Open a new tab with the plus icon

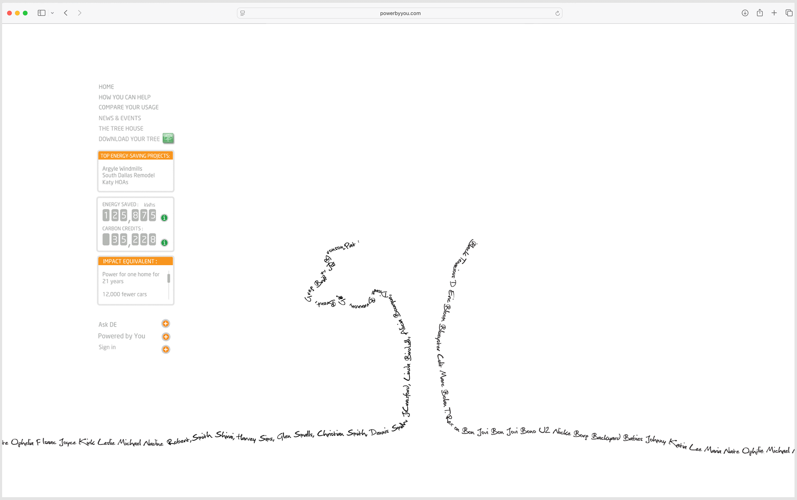(774, 13)
